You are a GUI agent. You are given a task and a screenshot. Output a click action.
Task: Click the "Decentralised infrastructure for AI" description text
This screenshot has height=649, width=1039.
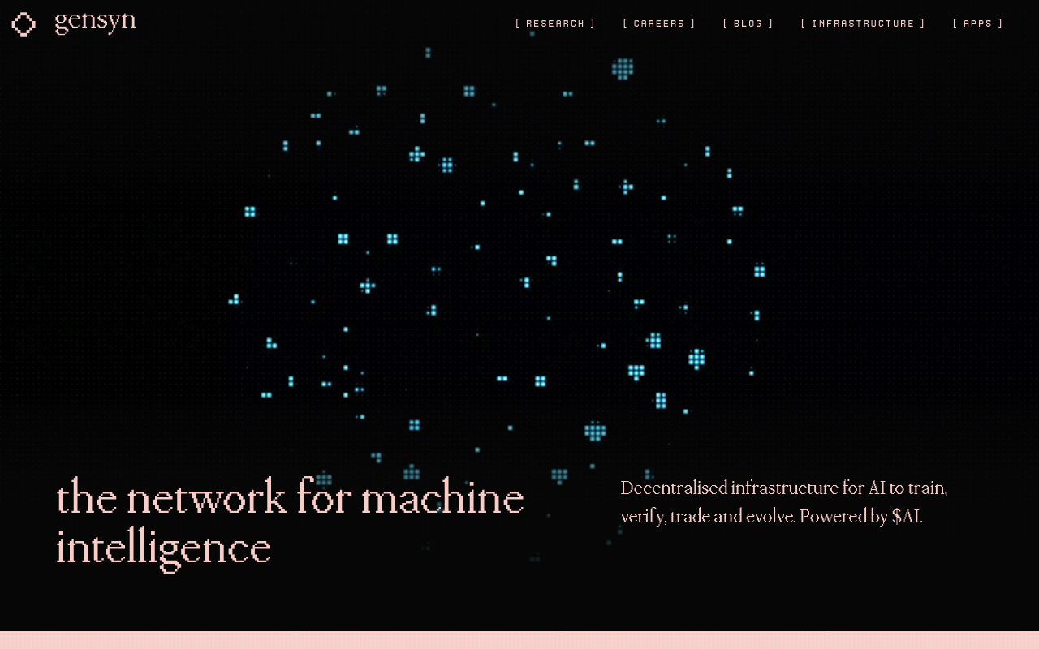click(x=784, y=502)
